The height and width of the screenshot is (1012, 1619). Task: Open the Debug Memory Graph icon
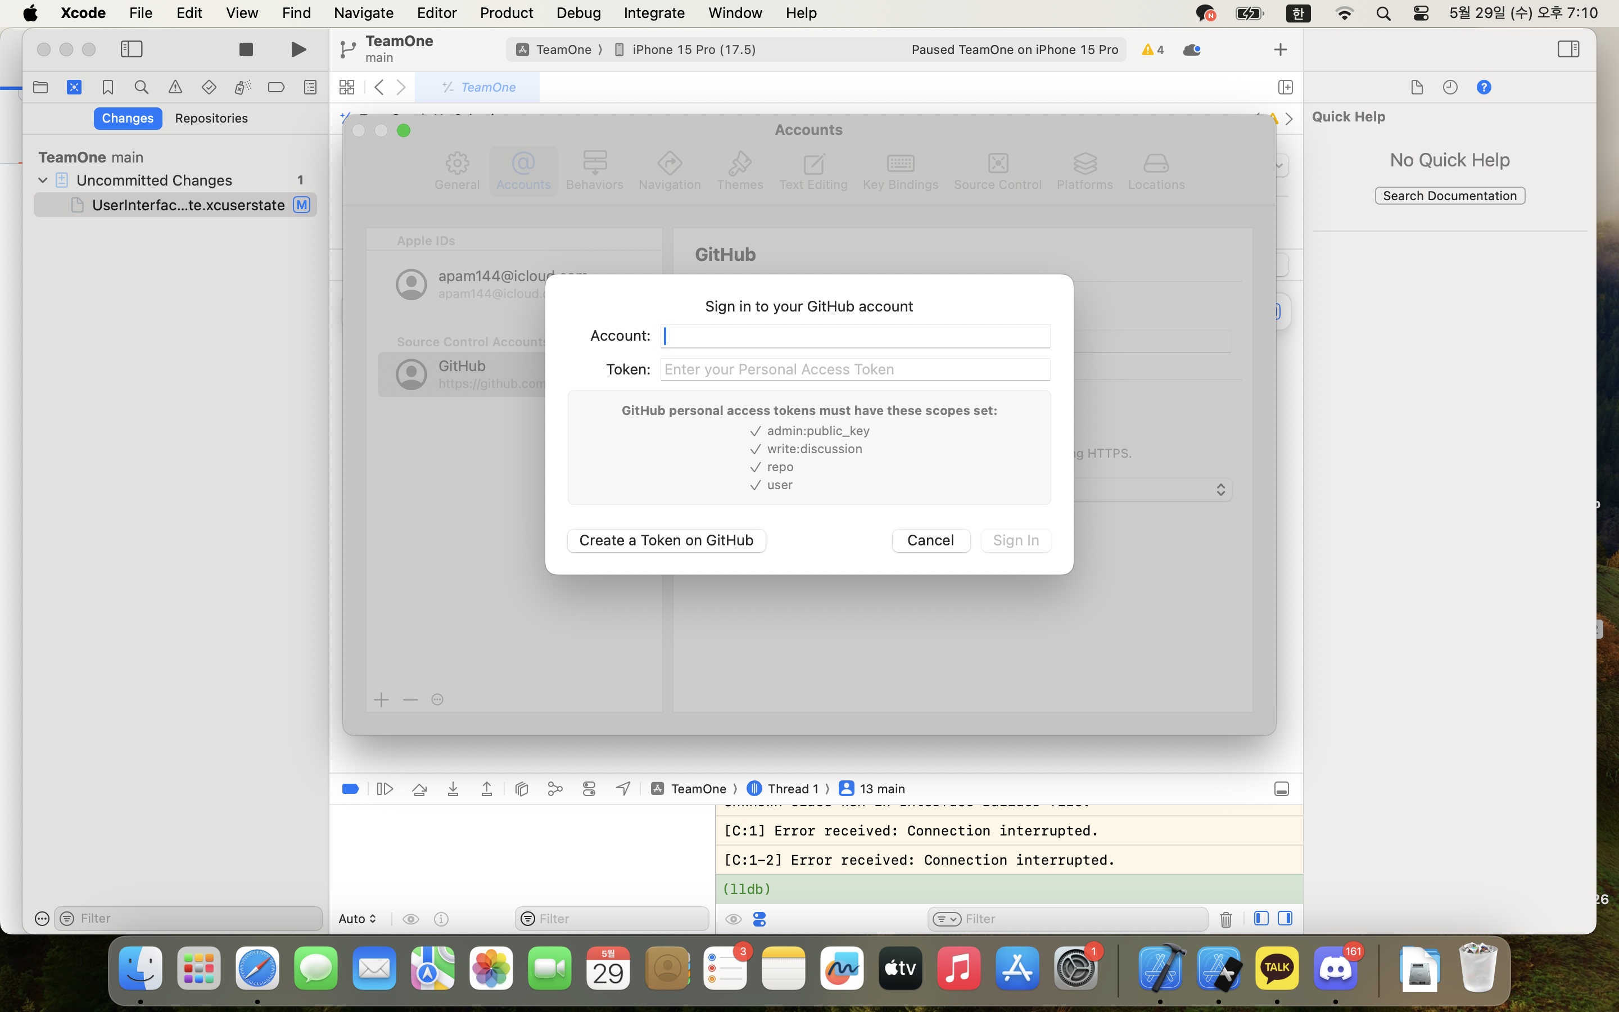tap(555, 788)
